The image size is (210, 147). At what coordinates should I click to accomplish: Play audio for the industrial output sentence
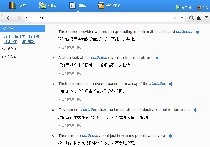click(x=195, y=110)
